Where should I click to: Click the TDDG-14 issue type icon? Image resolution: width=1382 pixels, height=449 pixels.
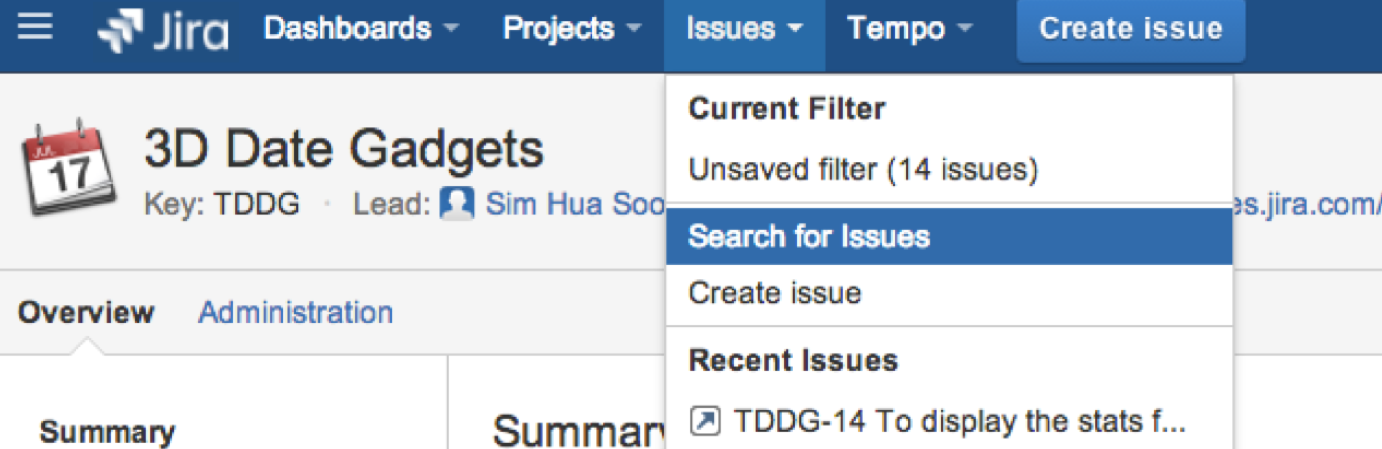pos(705,421)
